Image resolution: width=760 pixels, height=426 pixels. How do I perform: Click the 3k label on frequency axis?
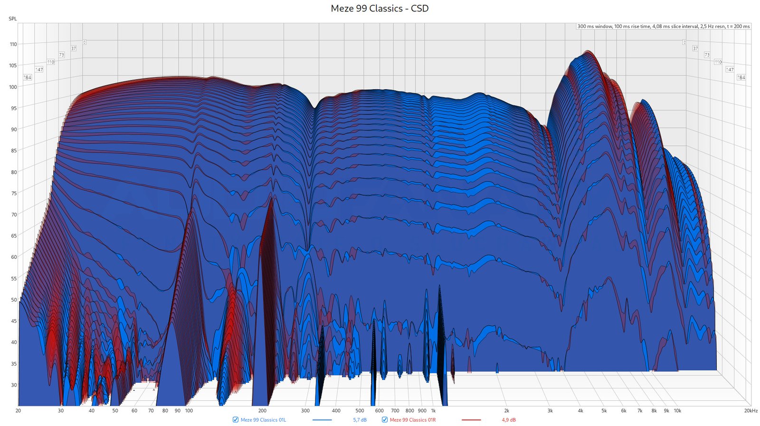pos(550,411)
